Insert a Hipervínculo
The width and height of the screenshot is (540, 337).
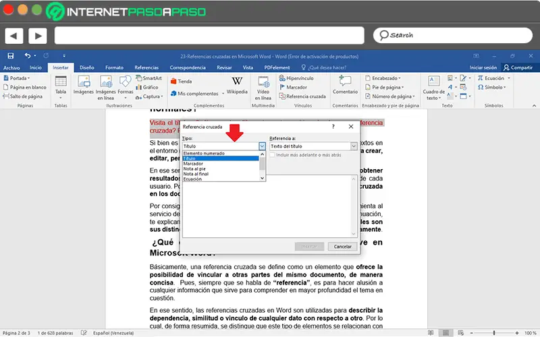tap(296, 78)
